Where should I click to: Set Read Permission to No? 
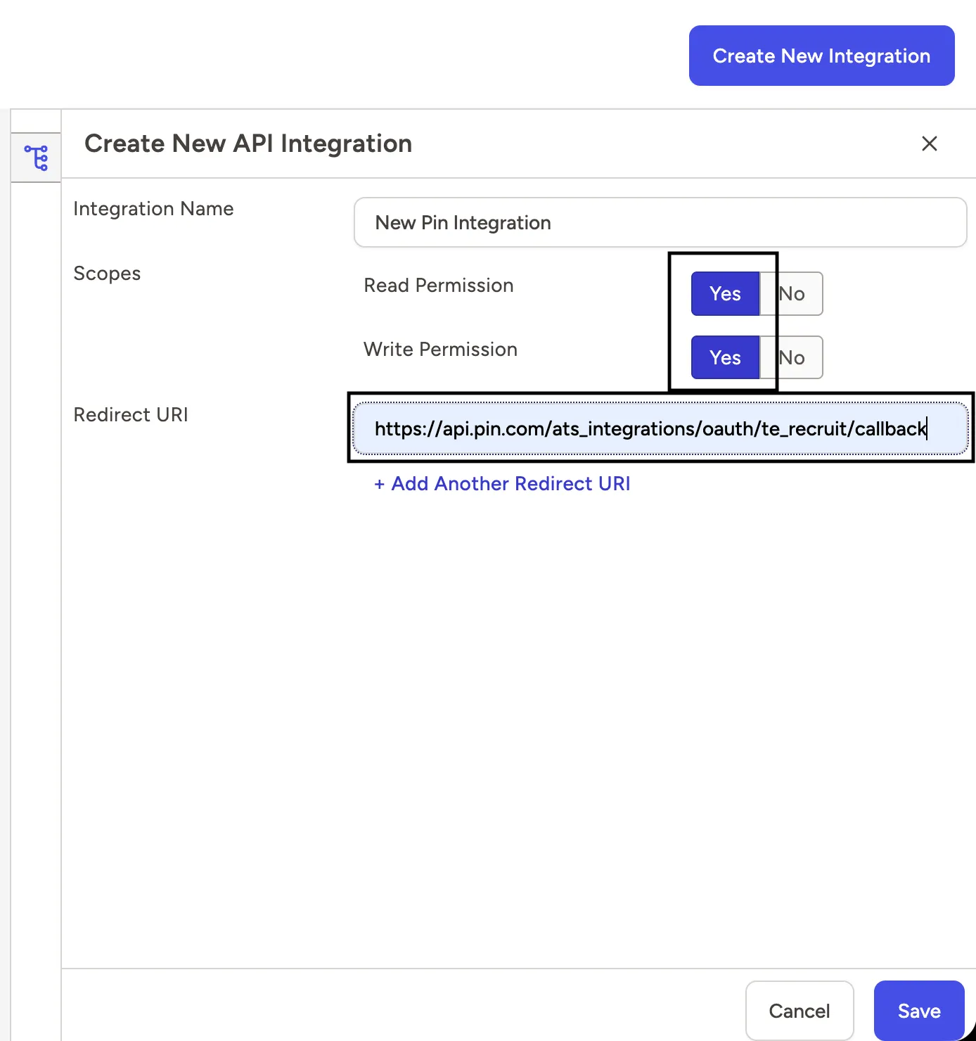coord(792,293)
